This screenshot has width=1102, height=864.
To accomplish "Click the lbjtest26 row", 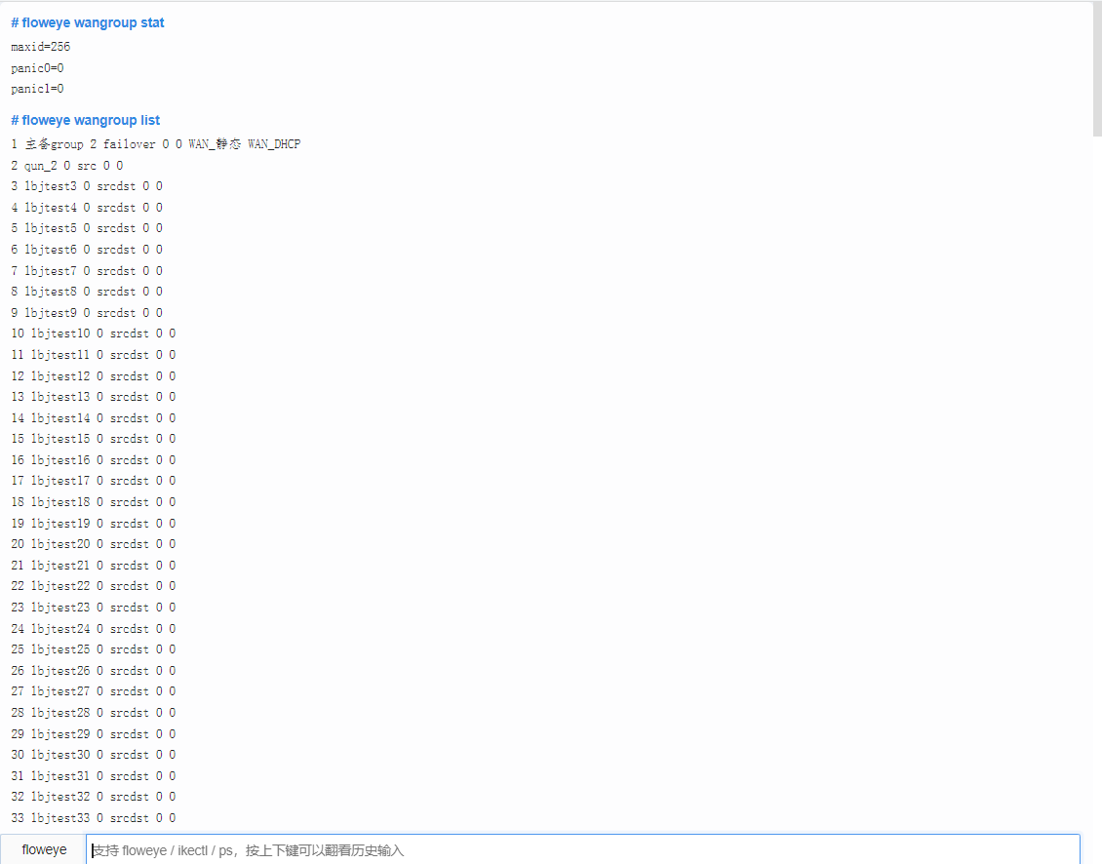I will pyautogui.click(x=94, y=671).
